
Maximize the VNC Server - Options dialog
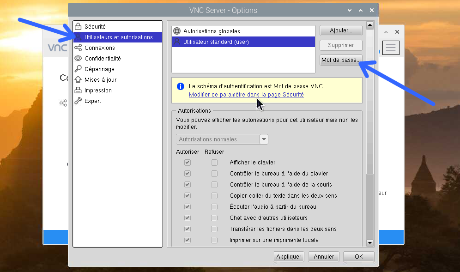pyautogui.click(x=361, y=10)
